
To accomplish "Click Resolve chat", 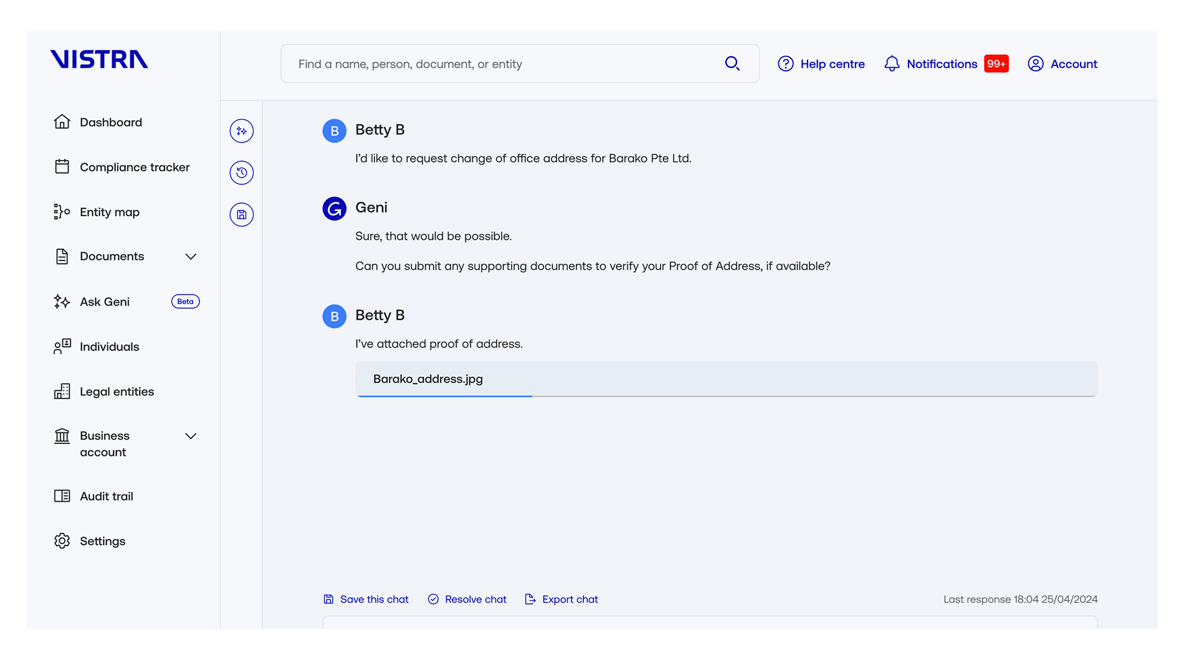I will tap(467, 599).
